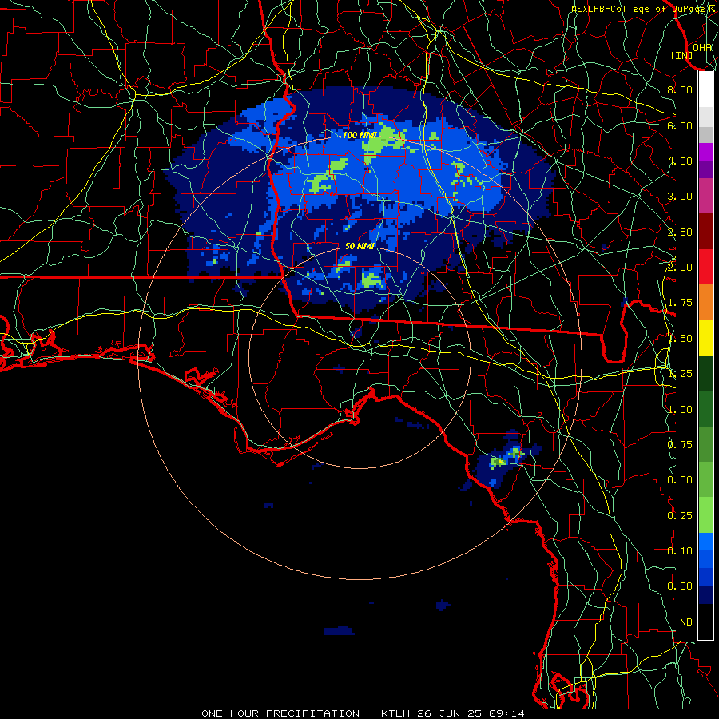Image resolution: width=719 pixels, height=719 pixels.
Task: Click the [IN] units label
Action: click(682, 55)
